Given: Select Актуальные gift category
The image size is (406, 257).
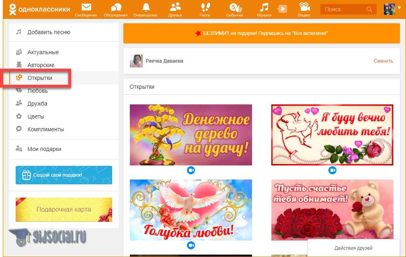Looking at the screenshot, I should point(43,52).
